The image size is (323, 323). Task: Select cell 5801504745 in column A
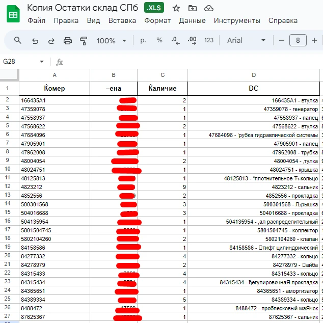pos(55,230)
